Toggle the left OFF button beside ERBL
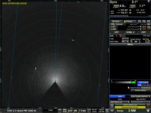The height and width of the screenshot is (113, 151). 116,32
